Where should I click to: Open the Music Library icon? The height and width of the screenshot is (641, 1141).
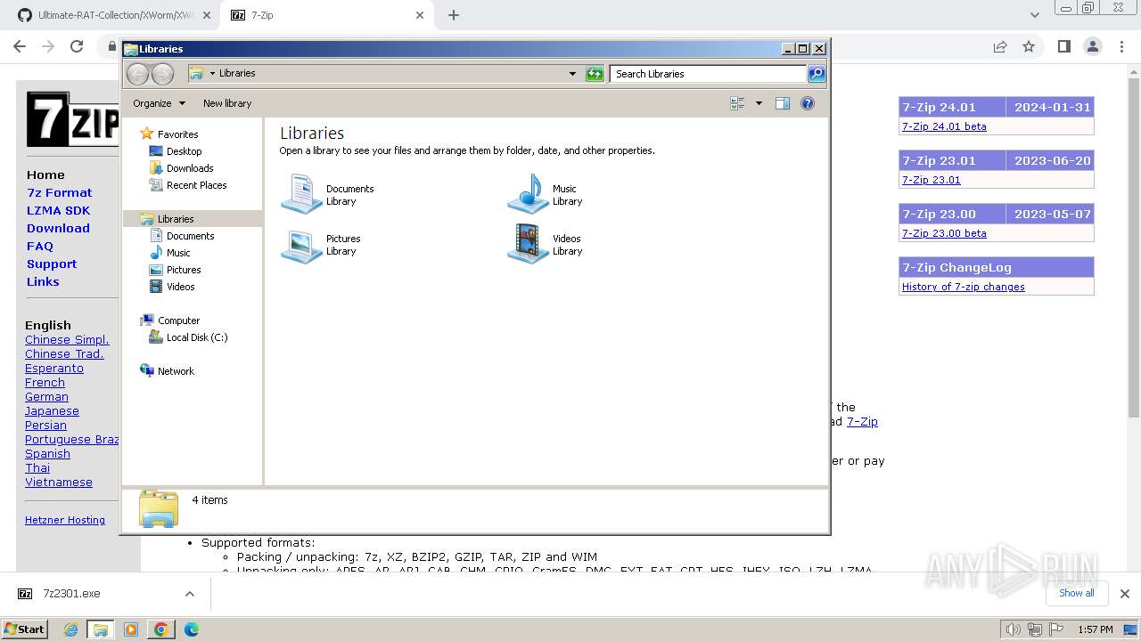tap(546, 194)
